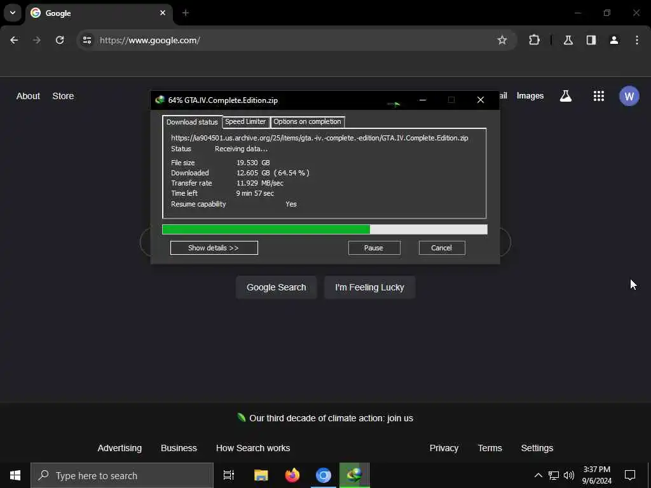The height and width of the screenshot is (488, 651).
Task: Open How Search works link
Action: pyautogui.click(x=253, y=448)
